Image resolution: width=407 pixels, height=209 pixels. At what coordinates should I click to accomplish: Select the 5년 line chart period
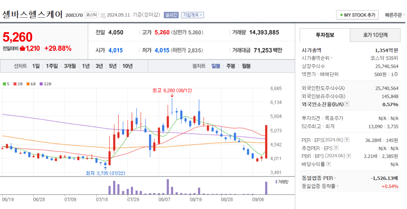coord(113,66)
